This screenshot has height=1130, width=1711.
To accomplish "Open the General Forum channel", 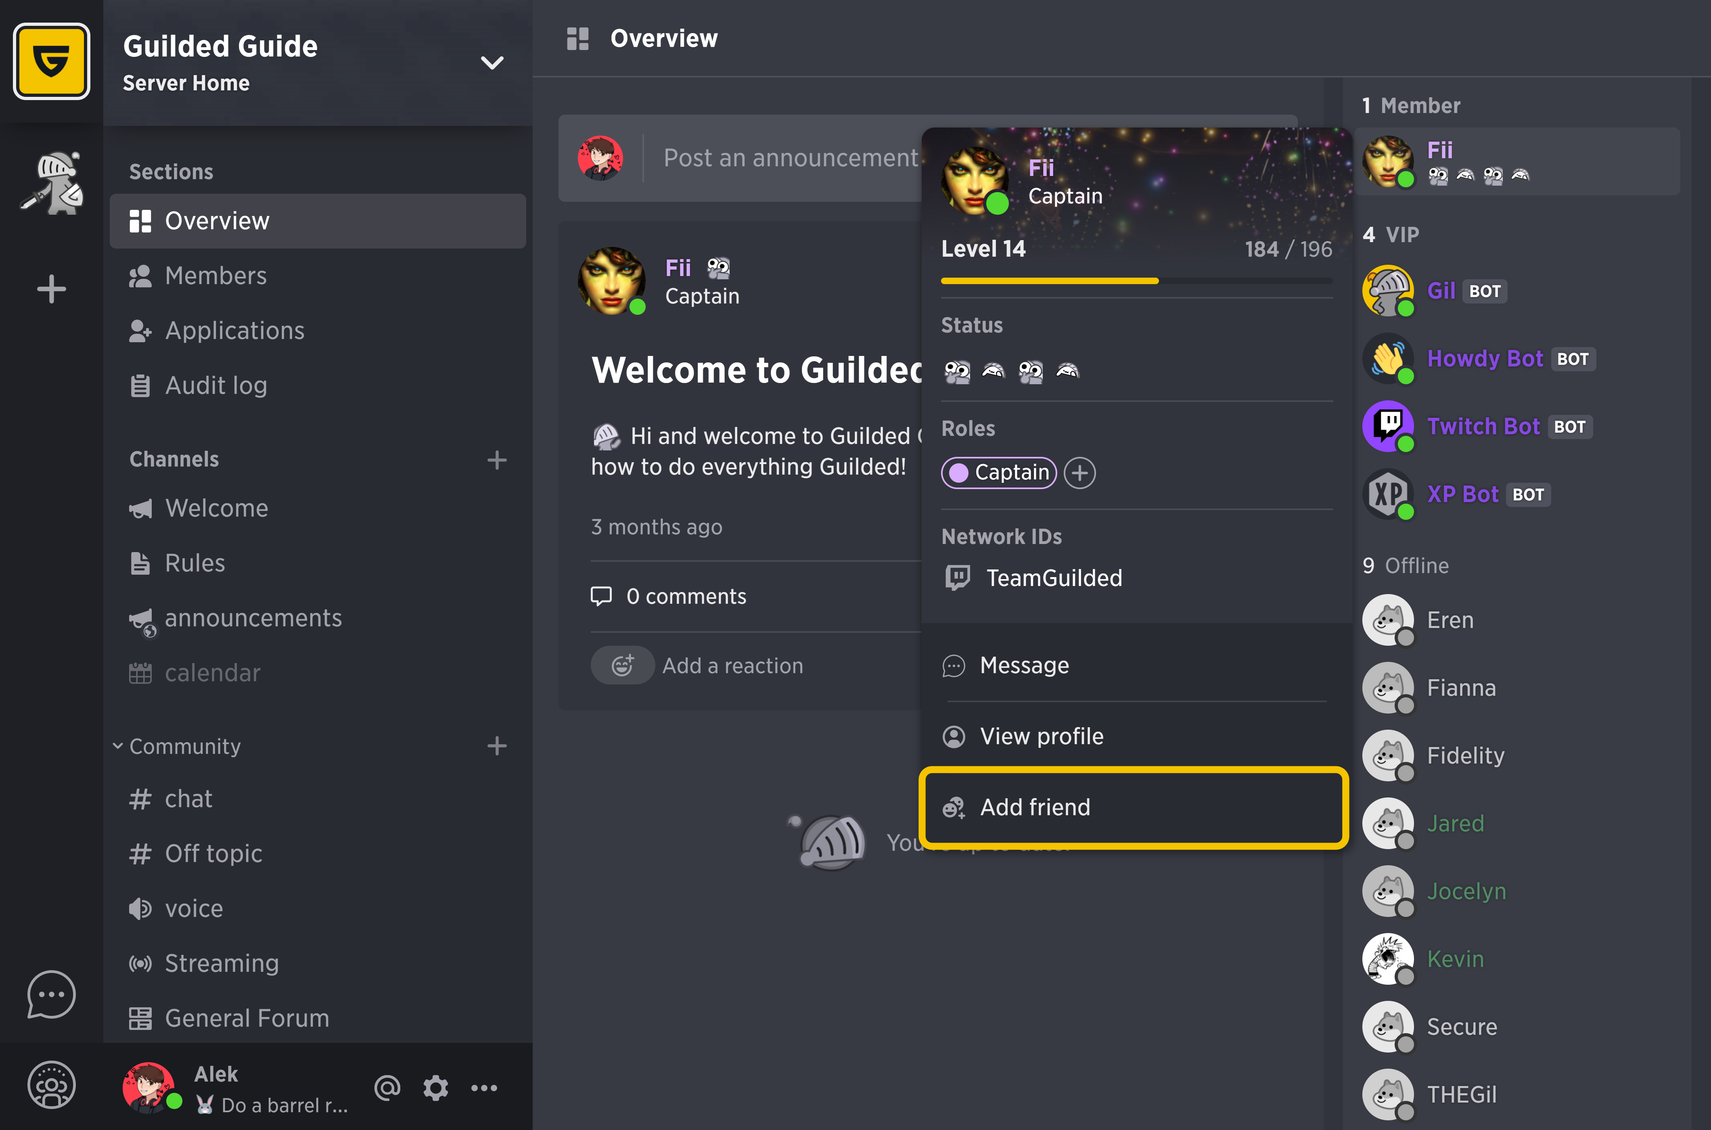I will coord(318,1017).
